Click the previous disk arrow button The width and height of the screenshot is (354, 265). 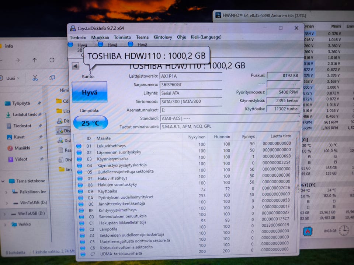point(76,66)
